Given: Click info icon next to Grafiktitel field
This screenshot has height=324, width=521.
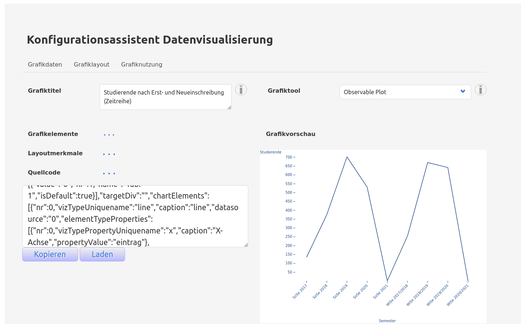Looking at the screenshot, I should pos(241,90).
